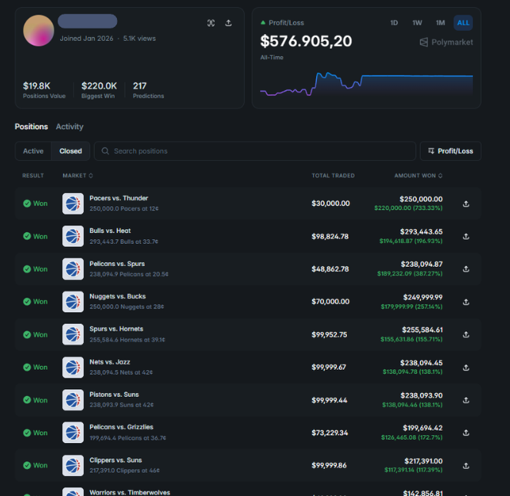Select the 1W time range
Screen dimensions: 510x496
pyautogui.click(x=417, y=23)
